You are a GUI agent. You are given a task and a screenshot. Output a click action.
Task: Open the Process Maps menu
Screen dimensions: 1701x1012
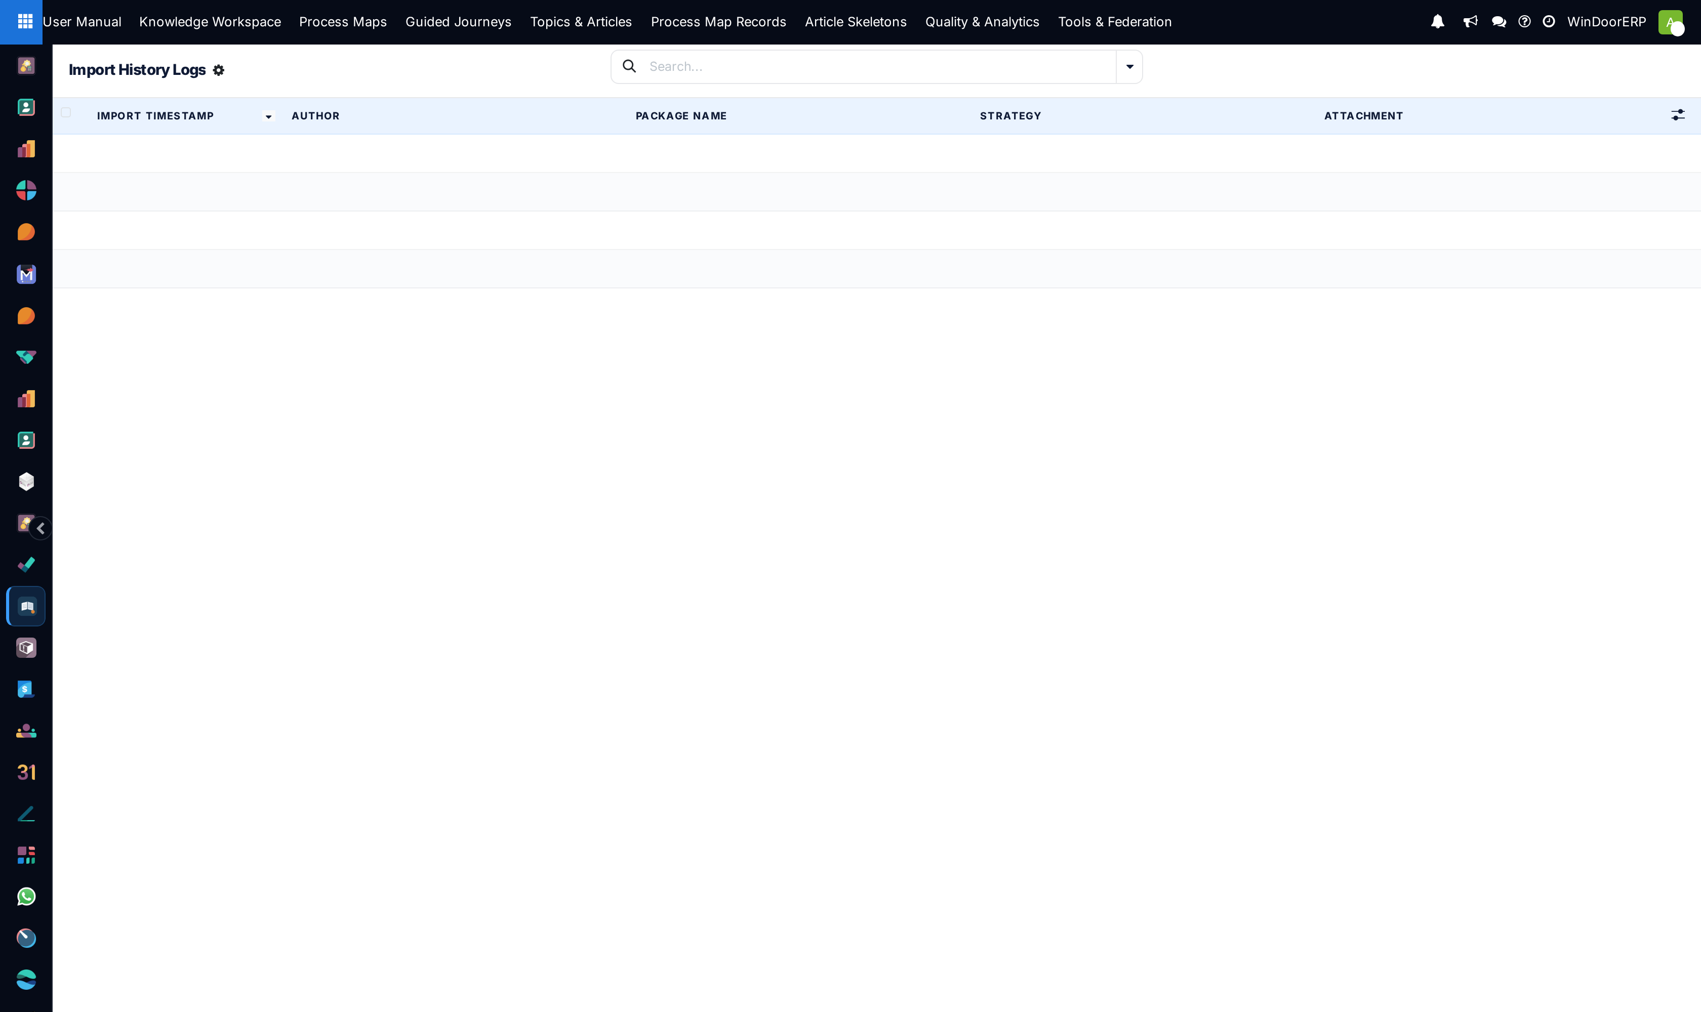coord(343,22)
